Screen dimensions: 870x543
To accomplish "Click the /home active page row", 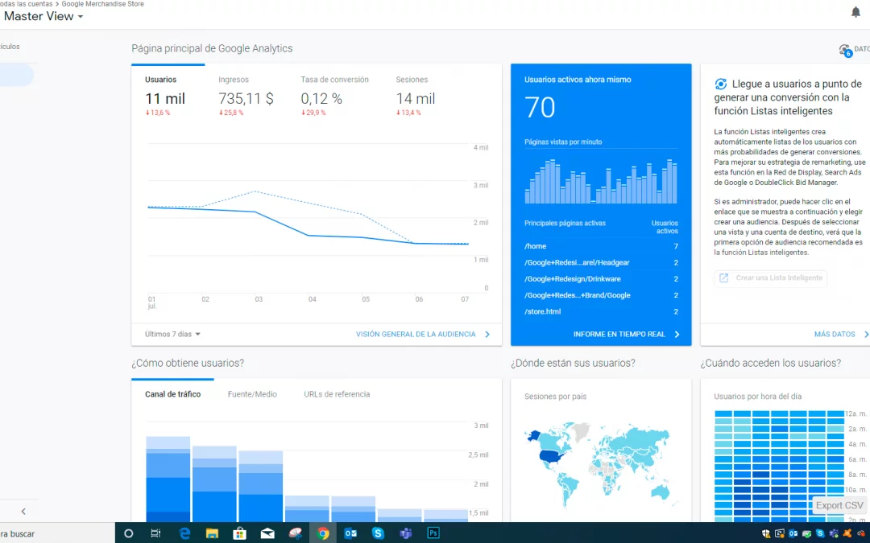I will pos(601,246).
